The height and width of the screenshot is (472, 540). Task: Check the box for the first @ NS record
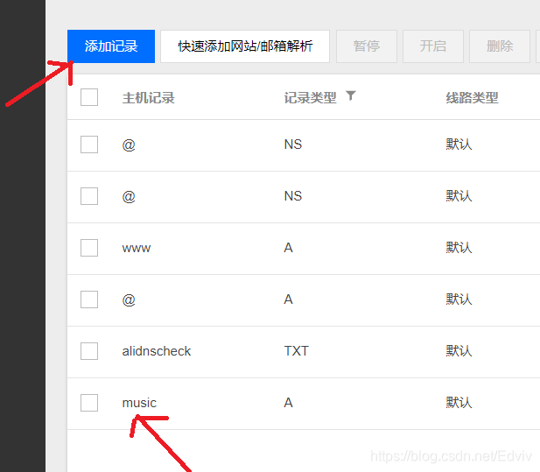click(89, 144)
